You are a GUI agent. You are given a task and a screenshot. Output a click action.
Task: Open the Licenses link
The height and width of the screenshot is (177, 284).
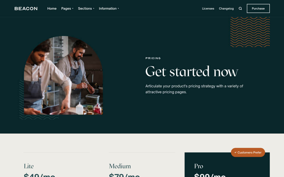[208, 9]
